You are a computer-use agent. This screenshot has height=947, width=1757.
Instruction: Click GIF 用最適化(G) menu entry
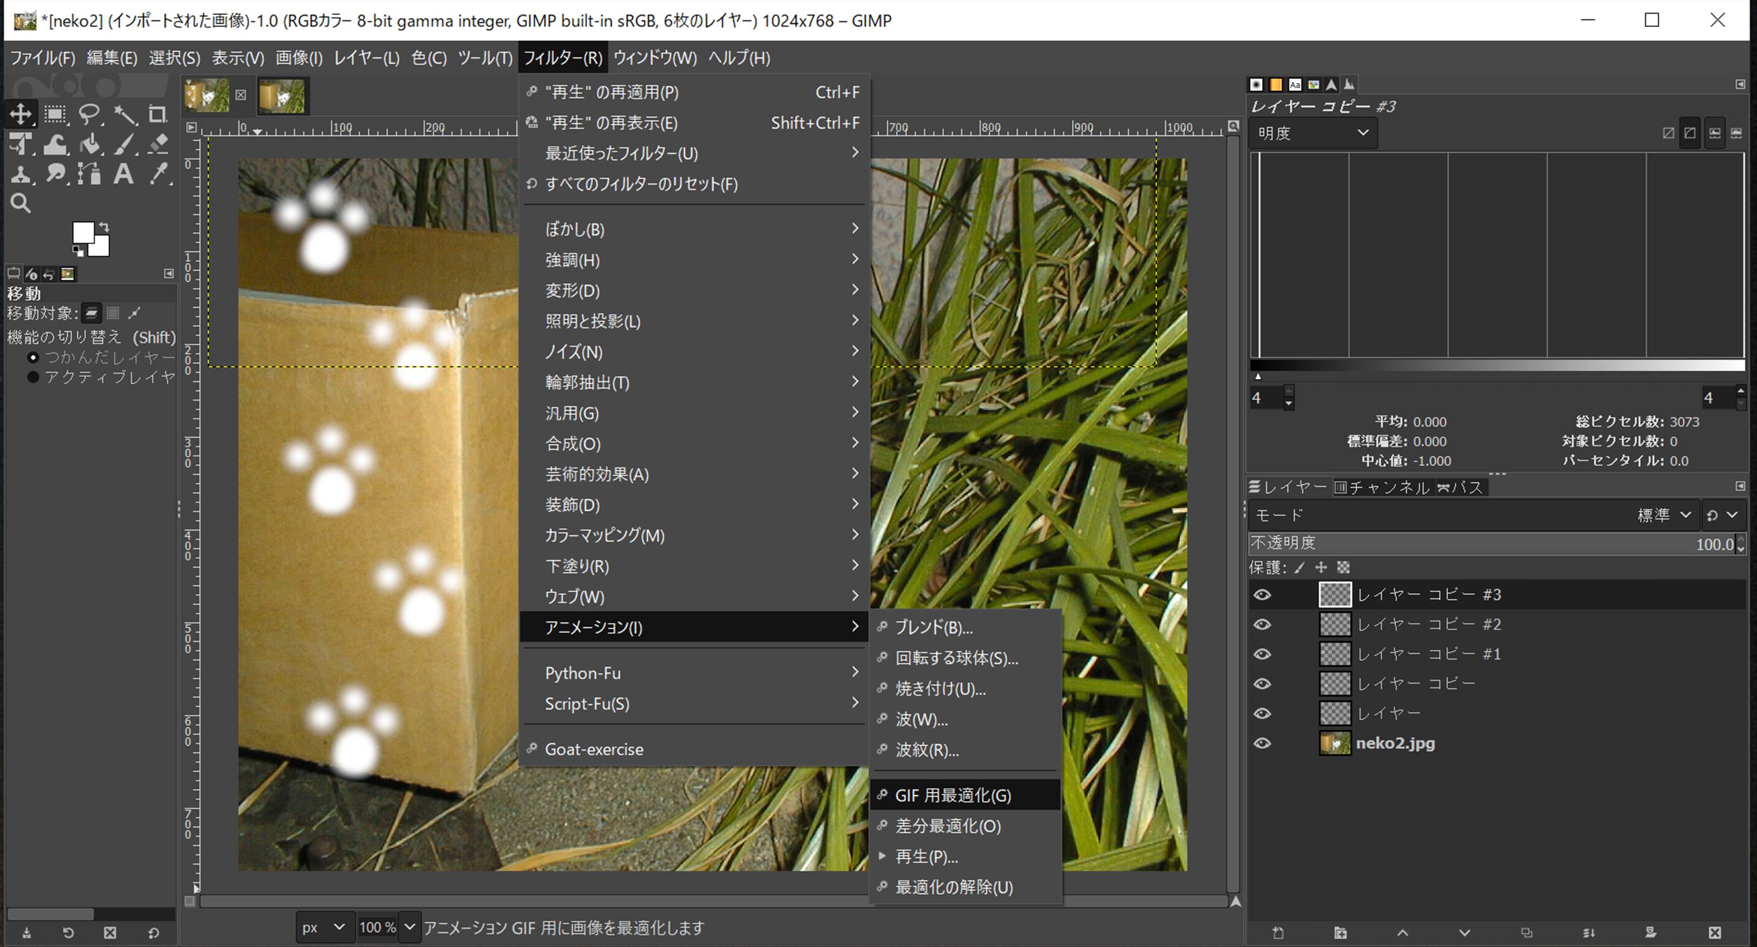click(953, 795)
